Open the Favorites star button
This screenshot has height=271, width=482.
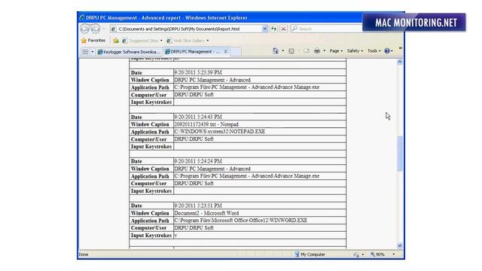click(93, 41)
